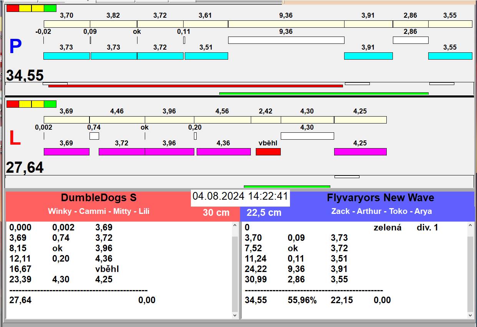477x327 pixels.
Task: Select the red 'vběhl' fault bar
Action: click(x=268, y=152)
